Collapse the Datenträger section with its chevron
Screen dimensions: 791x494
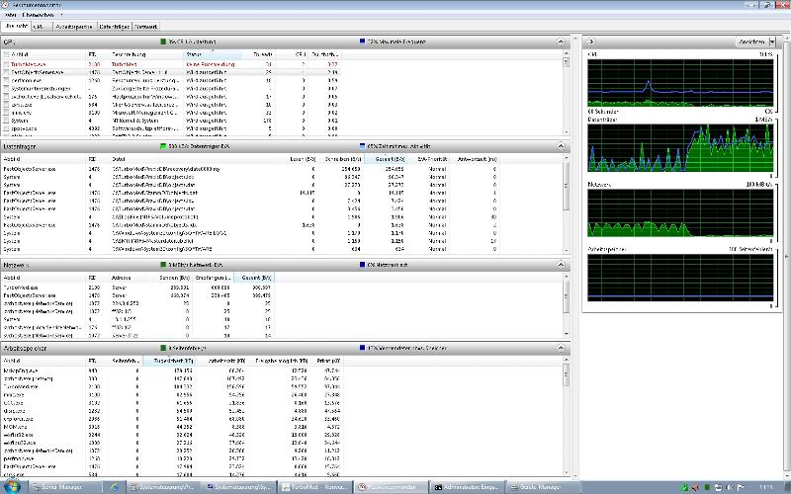[x=561, y=146]
